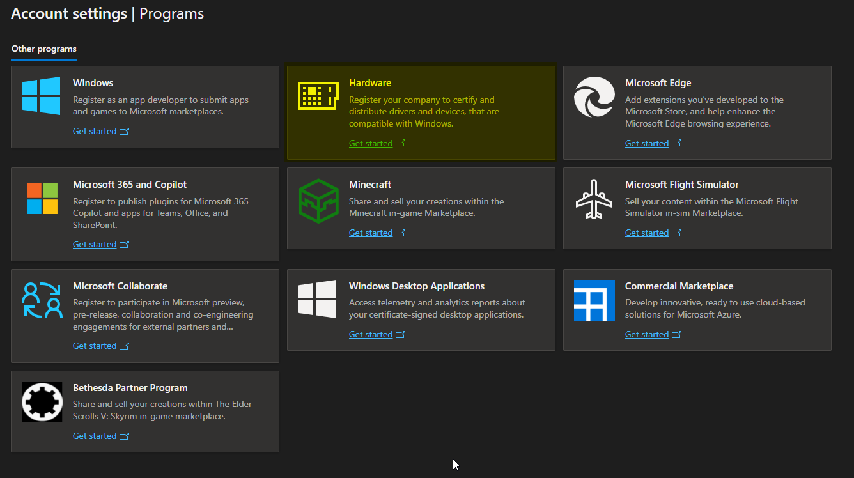The width and height of the screenshot is (854, 478).
Task: Select the Other programs tab
Action: (x=44, y=49)
